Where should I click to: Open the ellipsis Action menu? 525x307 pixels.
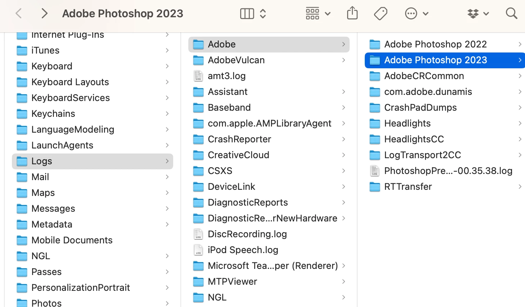417,14
